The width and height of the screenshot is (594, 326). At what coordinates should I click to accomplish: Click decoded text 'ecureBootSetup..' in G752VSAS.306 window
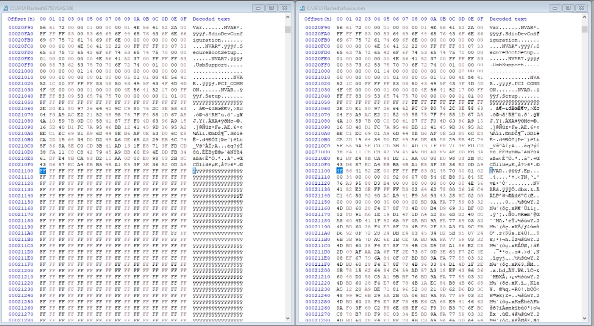218,53
